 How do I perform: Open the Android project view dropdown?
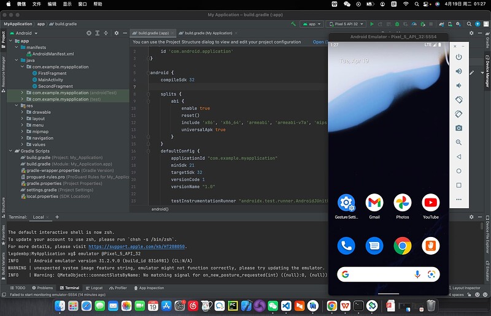click(24, 33)
